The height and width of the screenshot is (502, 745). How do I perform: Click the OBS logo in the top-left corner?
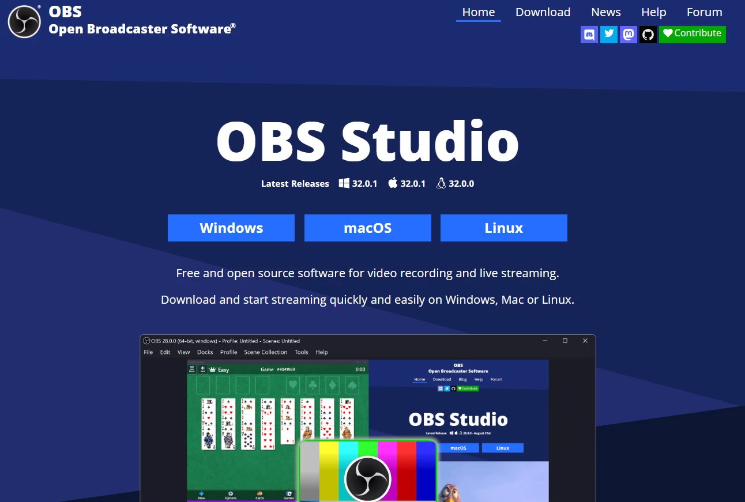(24, 21)
